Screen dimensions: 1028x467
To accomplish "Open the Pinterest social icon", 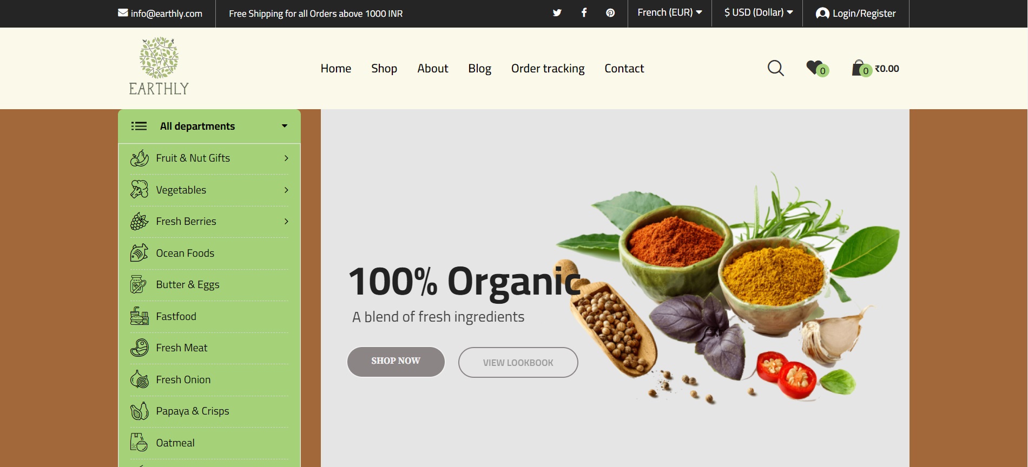I will 610,13.
